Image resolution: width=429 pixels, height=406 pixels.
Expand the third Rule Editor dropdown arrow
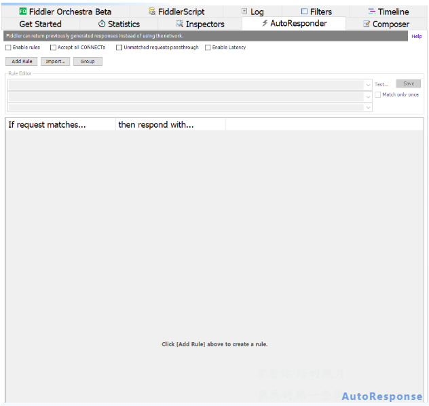[x=368, y=107]
